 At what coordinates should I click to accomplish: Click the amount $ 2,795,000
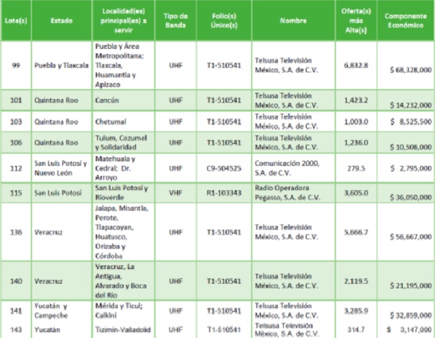click(x=411, y=169)
